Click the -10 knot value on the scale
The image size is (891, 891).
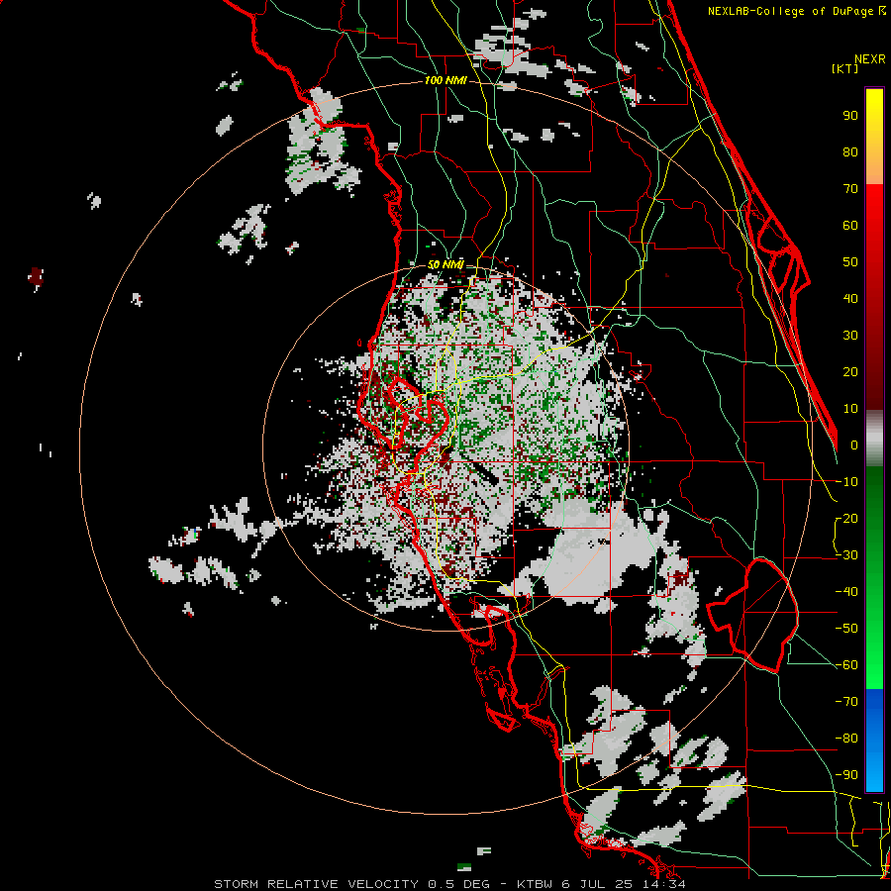846,482
